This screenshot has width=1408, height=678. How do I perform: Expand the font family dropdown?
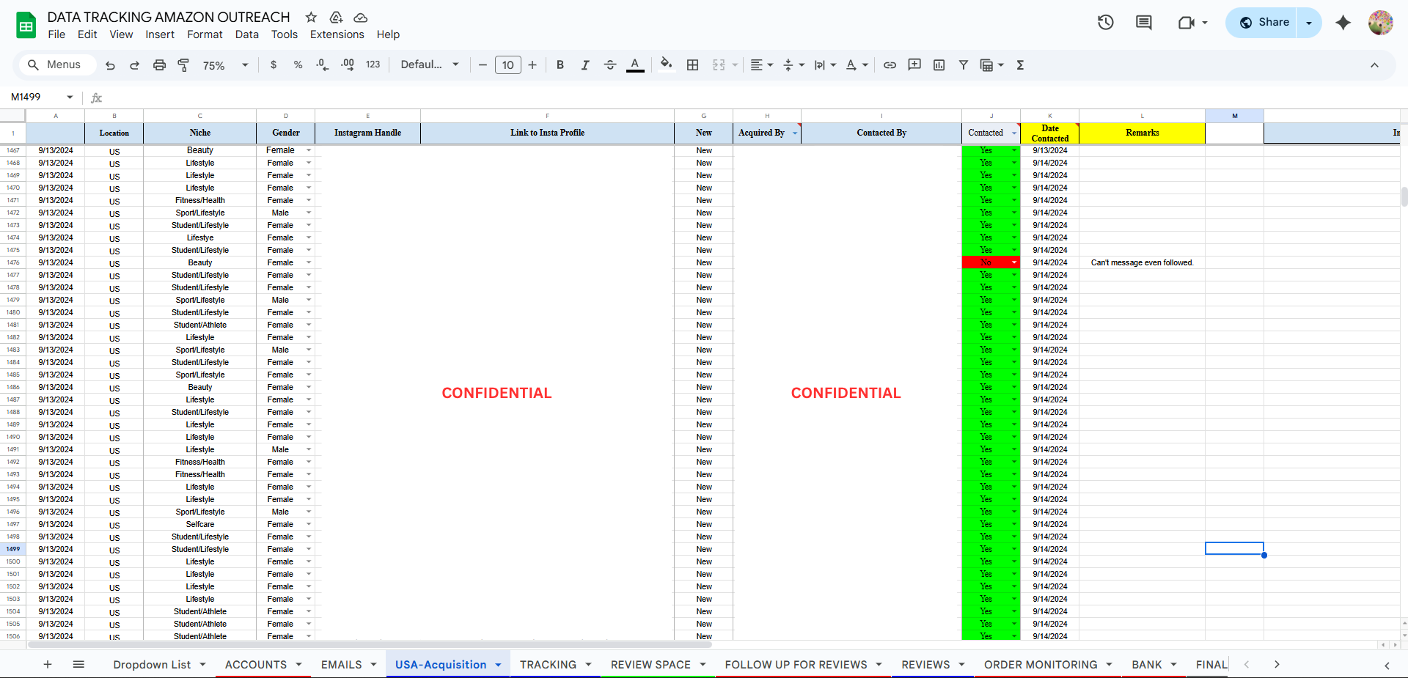430,65
